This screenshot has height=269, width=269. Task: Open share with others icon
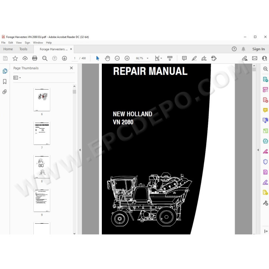pyautogui.click(x=264, y=58)
